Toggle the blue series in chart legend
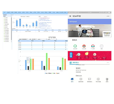Viewport: 114px width, 104px height. tap(46, 73)
